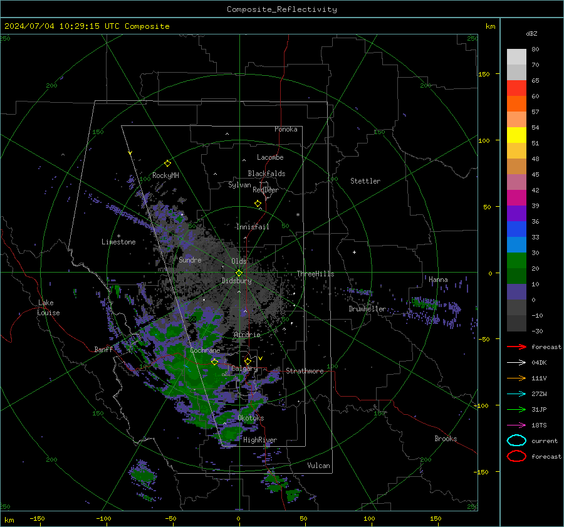Select the magenta 18TS arrow legend entry
Viewport: 564px width, 527px height.
[x=516, y=425]
